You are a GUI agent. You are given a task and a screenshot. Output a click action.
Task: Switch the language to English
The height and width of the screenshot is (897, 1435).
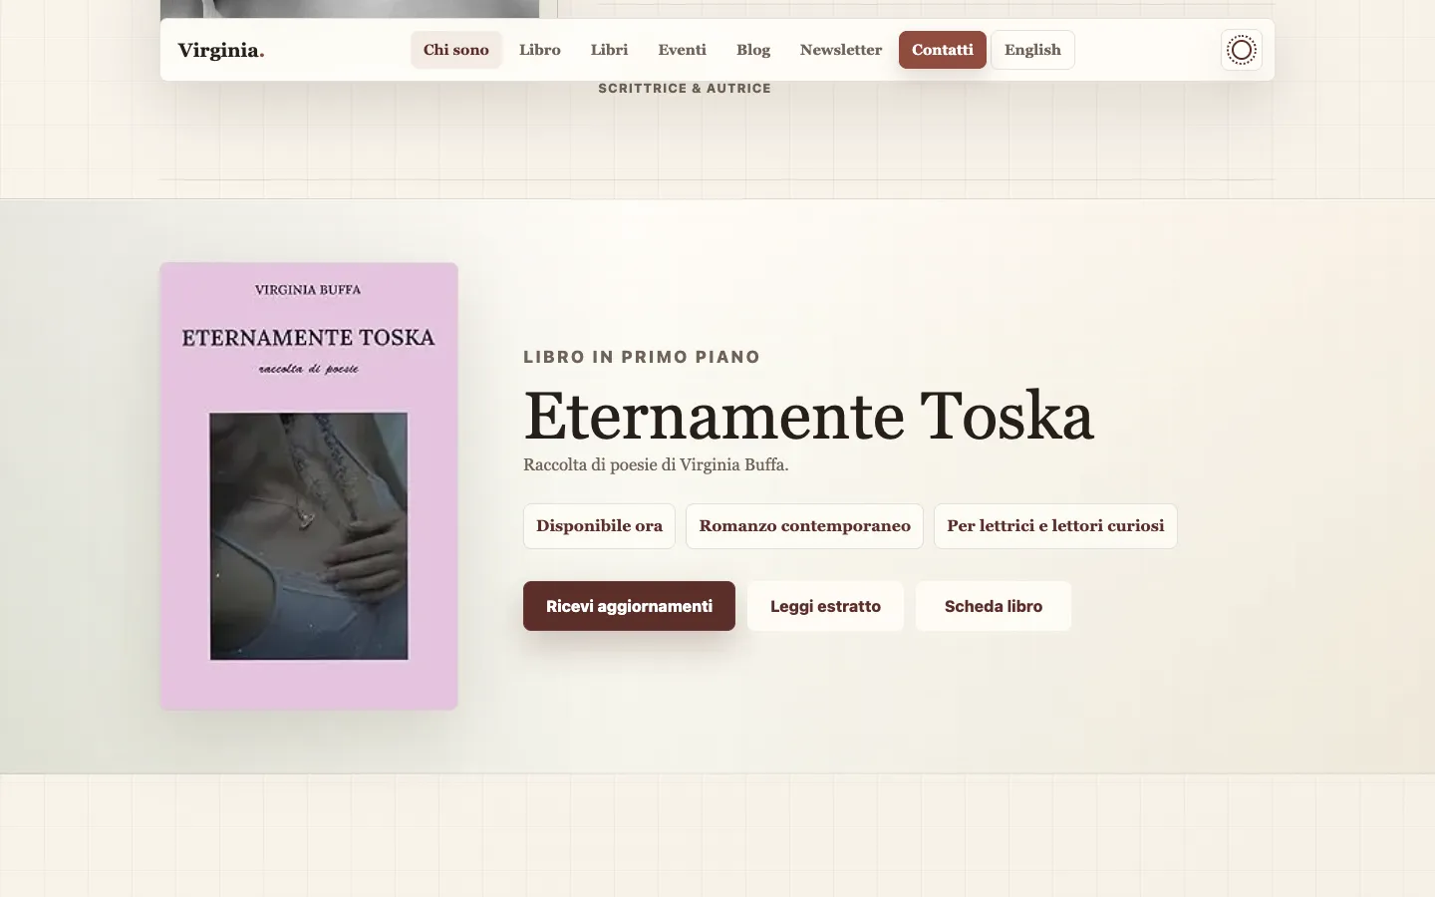coord(1032,50)
